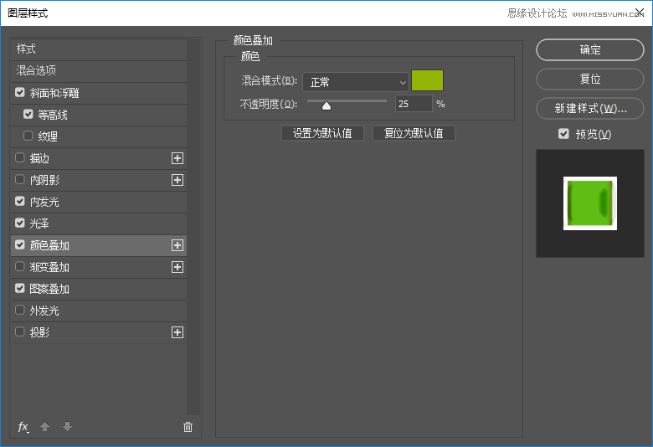Open the green overlay color swatch

tap(427, 80)
